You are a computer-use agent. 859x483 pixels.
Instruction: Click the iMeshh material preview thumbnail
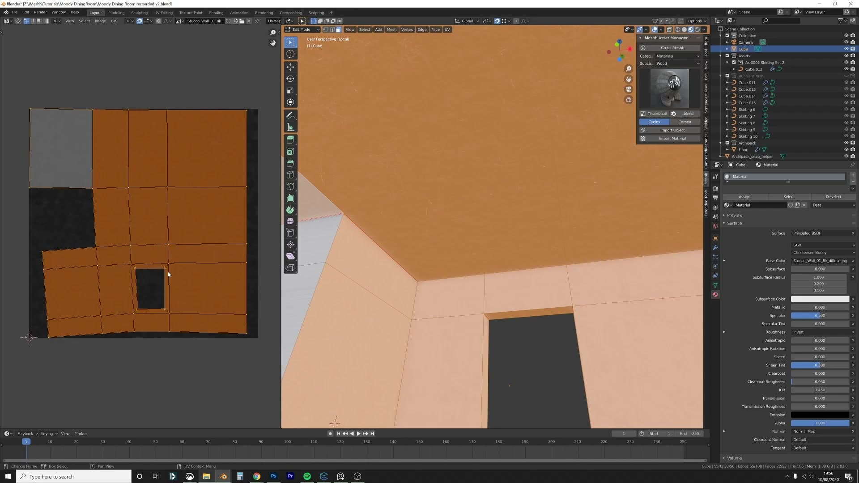670,89
